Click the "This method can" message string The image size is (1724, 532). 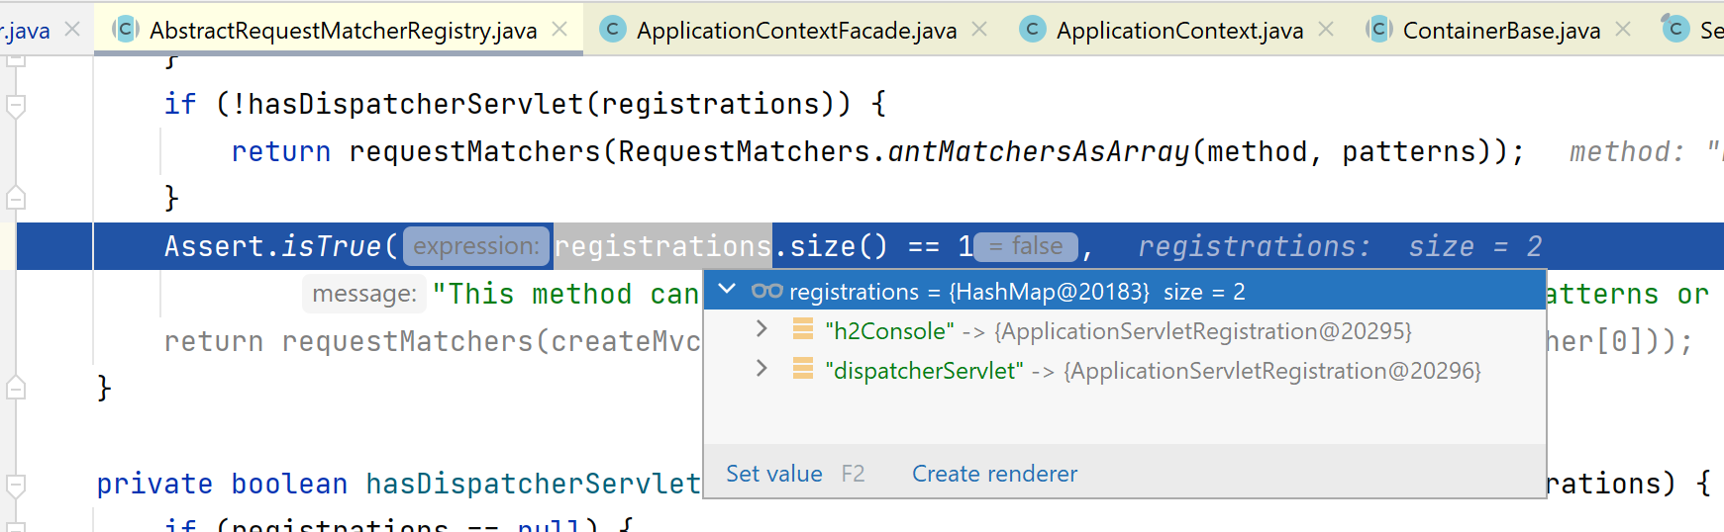(565, 294)
